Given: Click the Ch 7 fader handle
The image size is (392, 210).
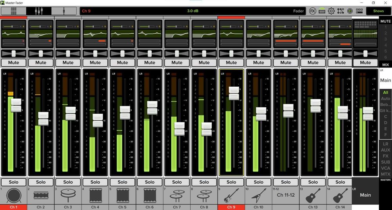Looking at the screenshot, I should coord(179,129).
